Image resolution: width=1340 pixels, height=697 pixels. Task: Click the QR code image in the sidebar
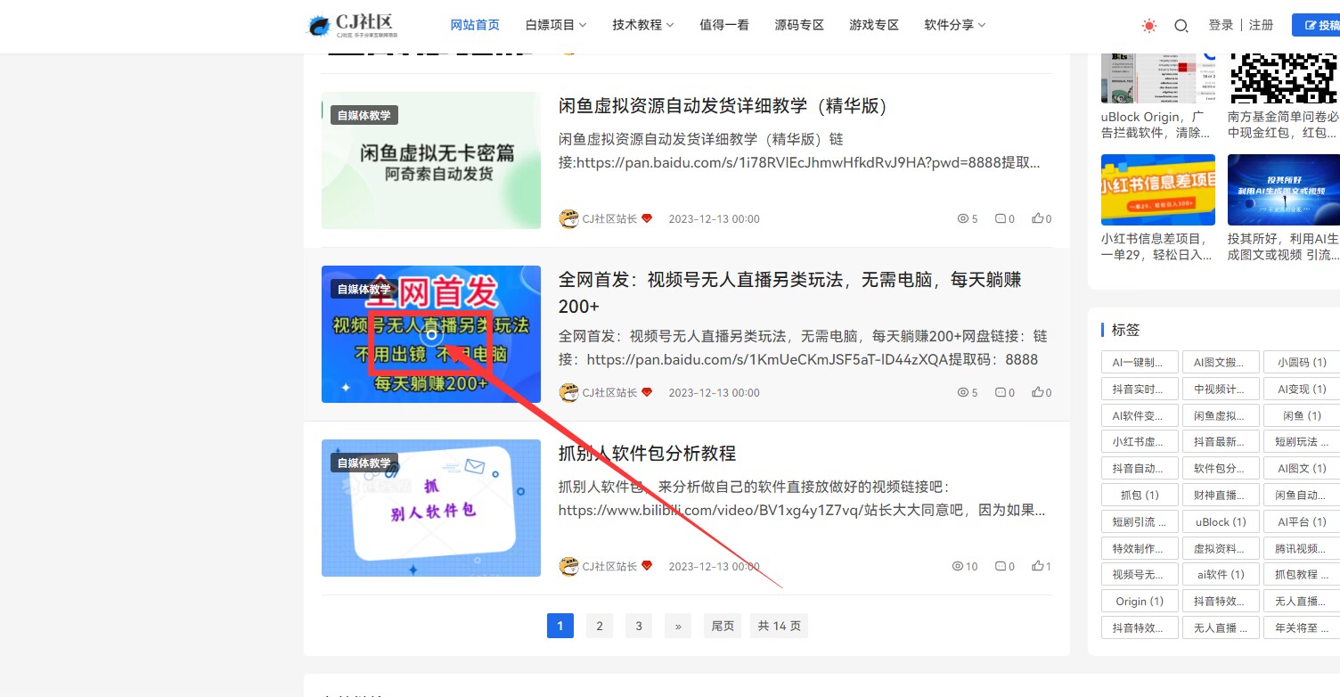tap(1283, 76)
